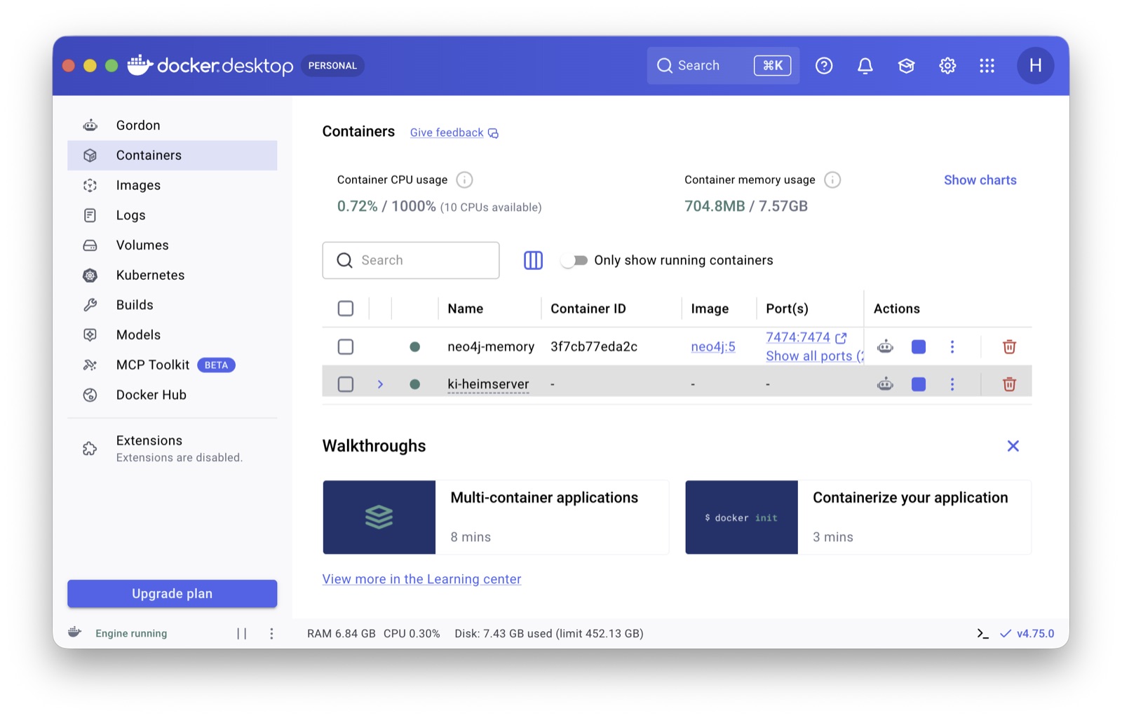This screenshot has height=718, width=1122.
Task: Open more actions for ki-heimserver
Action: point(952,384)
